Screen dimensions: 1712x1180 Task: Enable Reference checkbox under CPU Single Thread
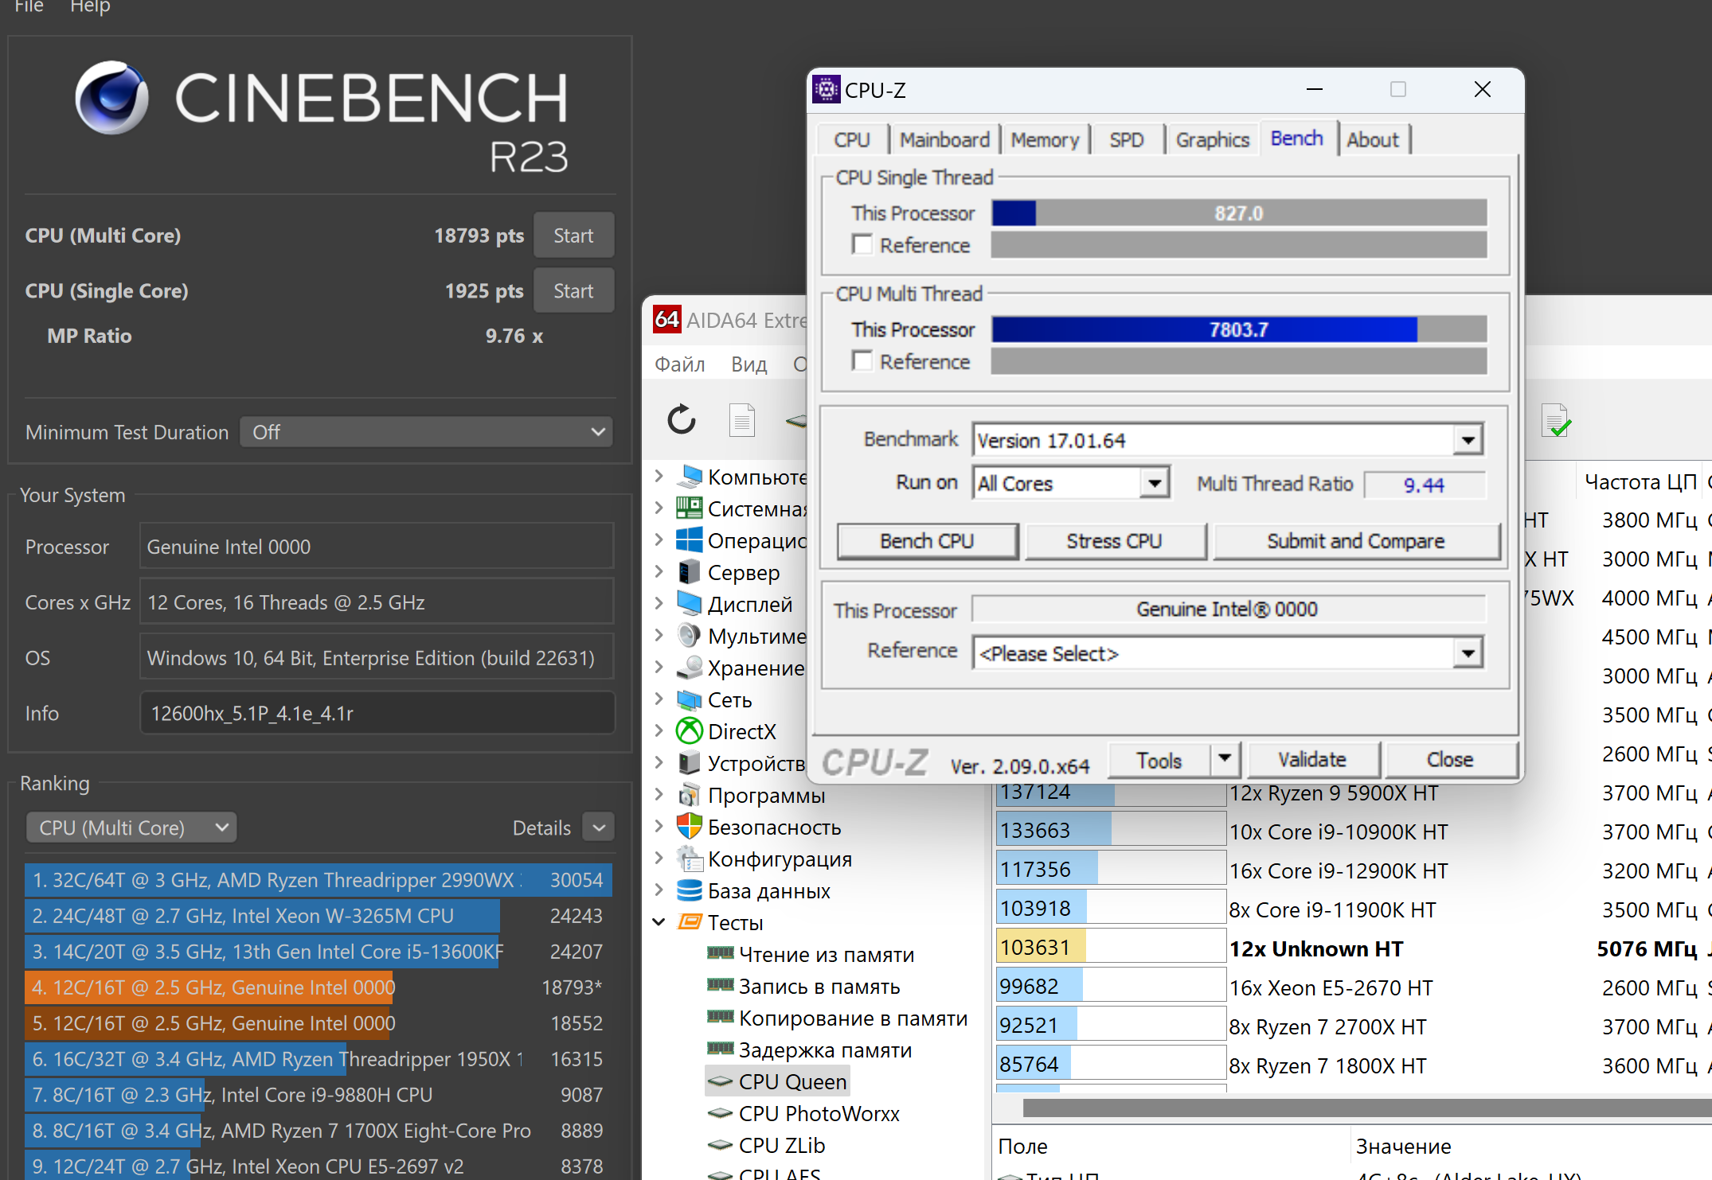[862, 244]
